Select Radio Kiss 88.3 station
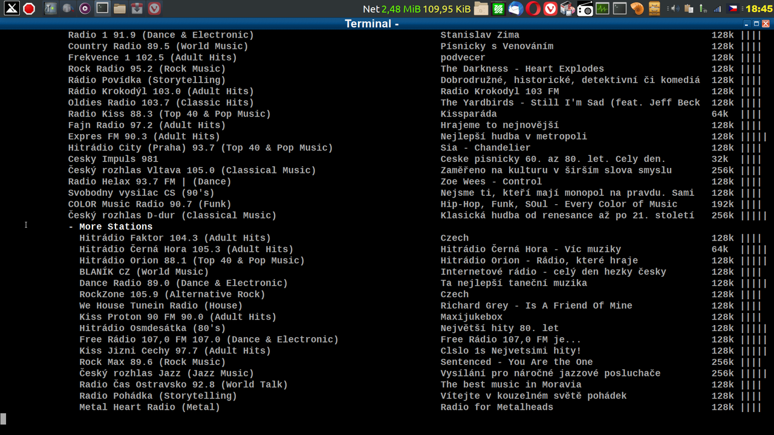The height and width of the screenshot is (435, 774). [x=169, y=114]
